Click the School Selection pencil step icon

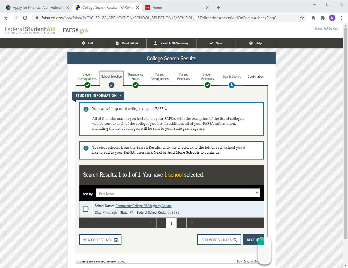point(112,85)
